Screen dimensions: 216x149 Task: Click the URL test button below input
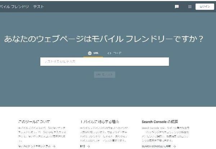click(x=104, y=75)
